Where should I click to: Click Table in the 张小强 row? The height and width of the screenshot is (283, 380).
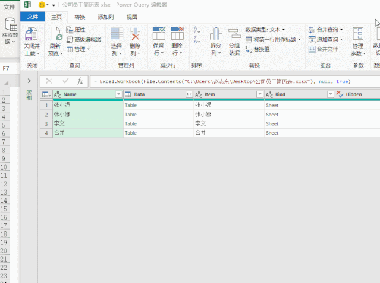pos(131,105)
